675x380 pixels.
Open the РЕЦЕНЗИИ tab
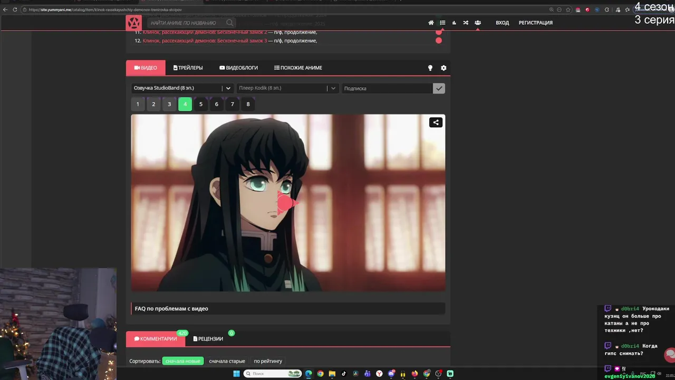pyautogui.click(x=208, y=339)
